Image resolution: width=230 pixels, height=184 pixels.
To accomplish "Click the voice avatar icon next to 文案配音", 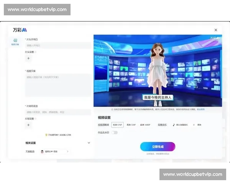I will coord(42,151).
